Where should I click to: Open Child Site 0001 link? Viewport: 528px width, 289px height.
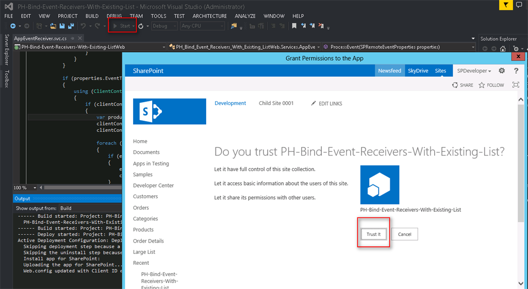click(276, 103)
